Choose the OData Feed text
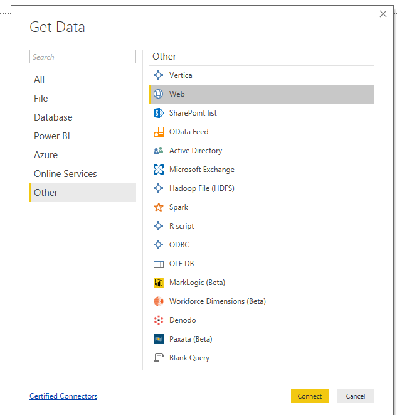The width and height of the screenshot is (397, 415). (x=189, y=132)
